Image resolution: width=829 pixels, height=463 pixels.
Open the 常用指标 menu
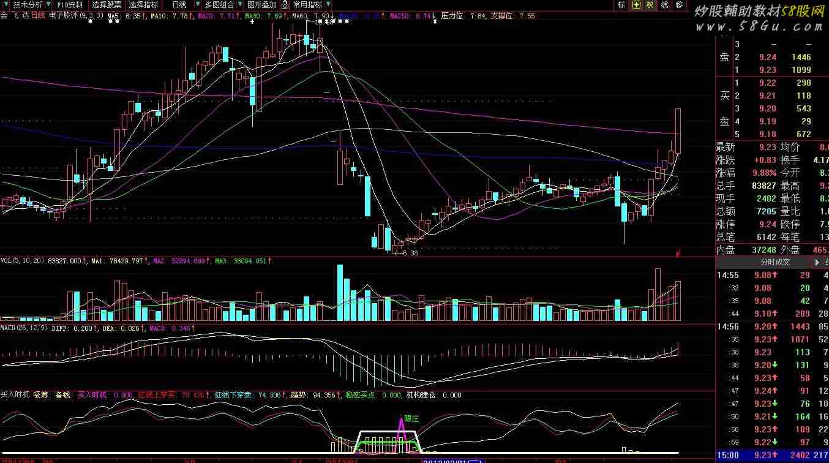click(307, 4)
